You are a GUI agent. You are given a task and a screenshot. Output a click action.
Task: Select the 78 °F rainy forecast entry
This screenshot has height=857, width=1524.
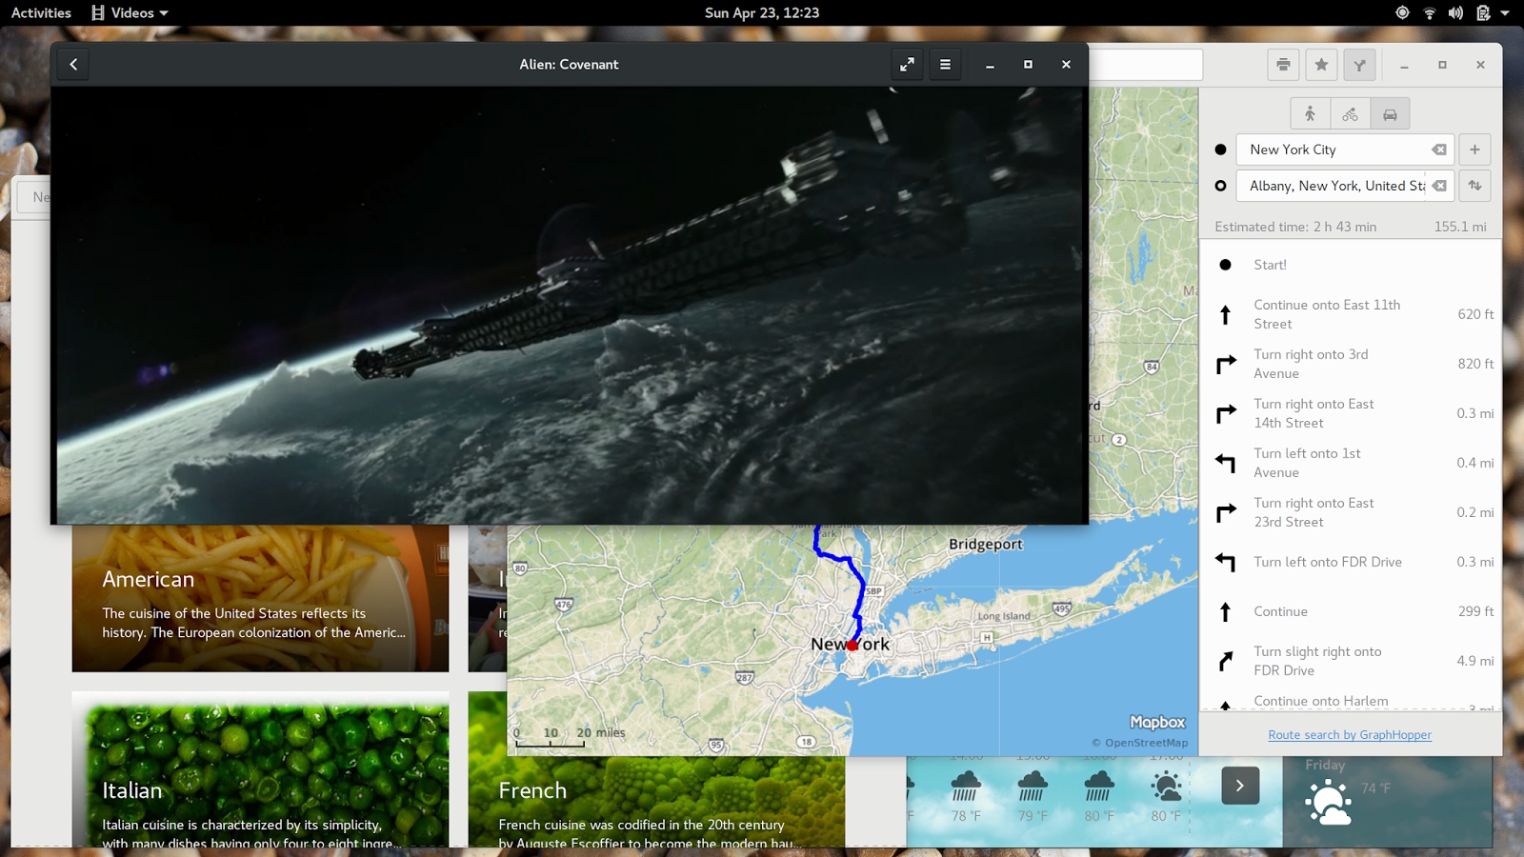(x=966, y=798)
